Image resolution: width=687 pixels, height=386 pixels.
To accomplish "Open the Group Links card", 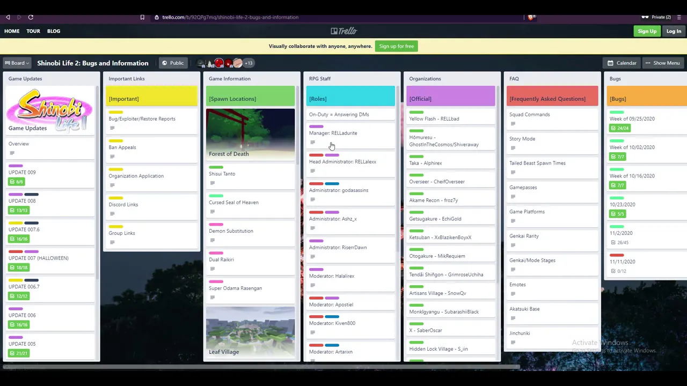I will point(151,235).
